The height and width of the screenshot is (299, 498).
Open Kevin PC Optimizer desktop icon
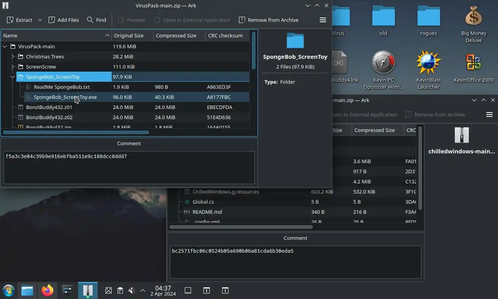coord(383,70)
